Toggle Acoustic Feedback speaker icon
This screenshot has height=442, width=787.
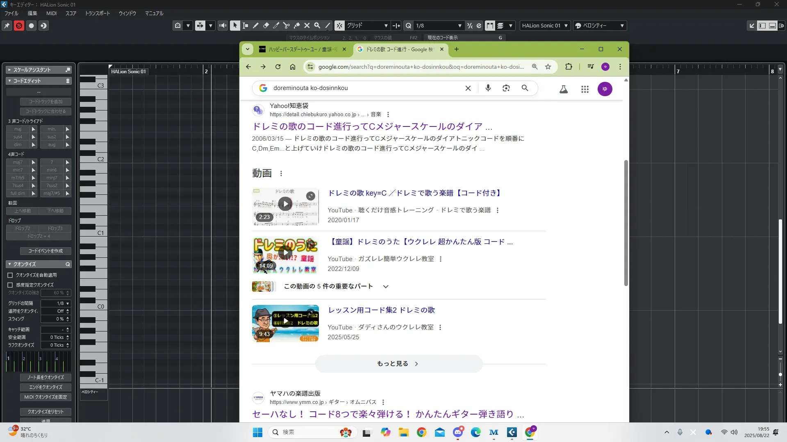pyautogui.click(x=223, y=26)
